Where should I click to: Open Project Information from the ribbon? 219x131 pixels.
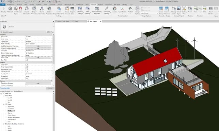coord(27,11)
